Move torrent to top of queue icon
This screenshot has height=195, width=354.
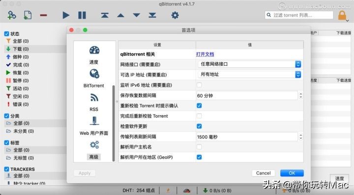tap(105, 15)
